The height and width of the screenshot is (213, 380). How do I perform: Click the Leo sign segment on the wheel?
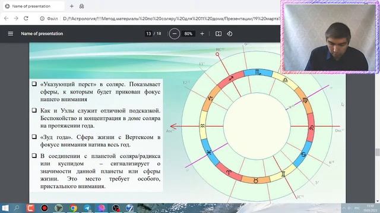tap(311, 128)
